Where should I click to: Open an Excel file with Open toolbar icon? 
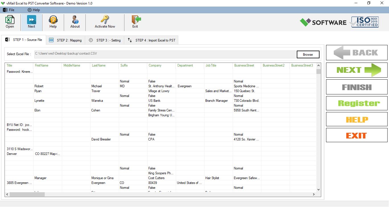(x=10, y=22)
